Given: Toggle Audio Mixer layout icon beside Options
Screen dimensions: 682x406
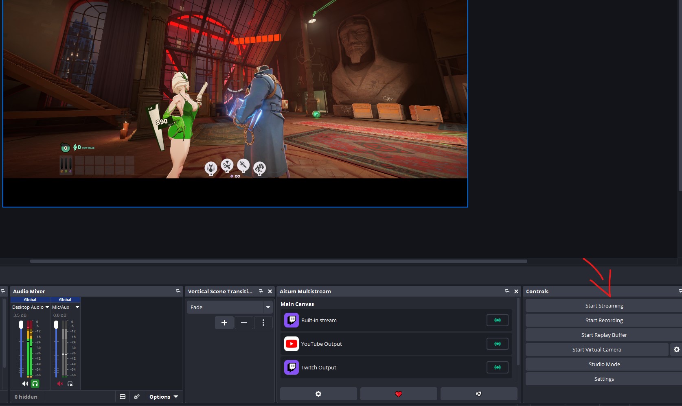Looking at the screenshot, I should (123, 397).
